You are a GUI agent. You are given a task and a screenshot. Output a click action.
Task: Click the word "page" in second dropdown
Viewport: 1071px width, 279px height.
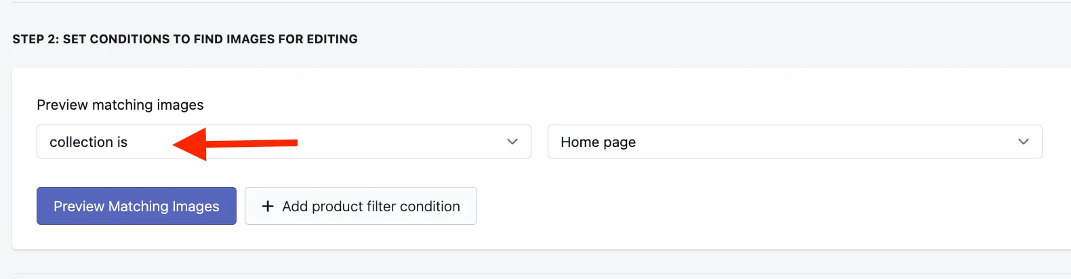click(x=620, y=143)
